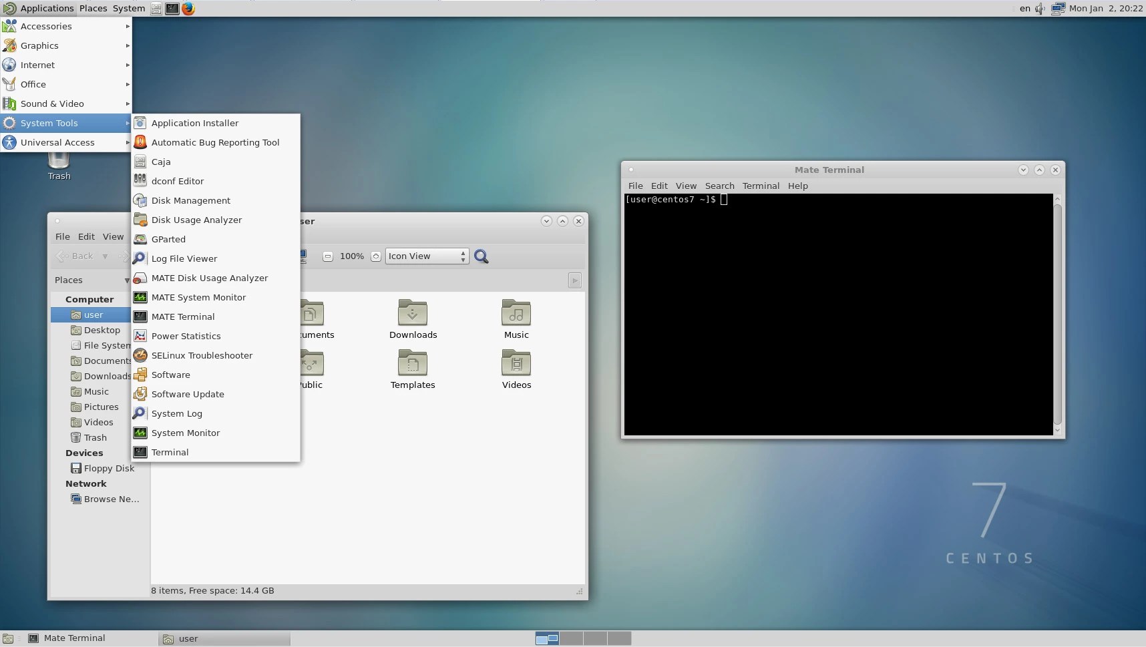The image size is (1146, 647).
Task: Launch MATE System Monitor from System Tools submenu
Action: coord(198,297)
